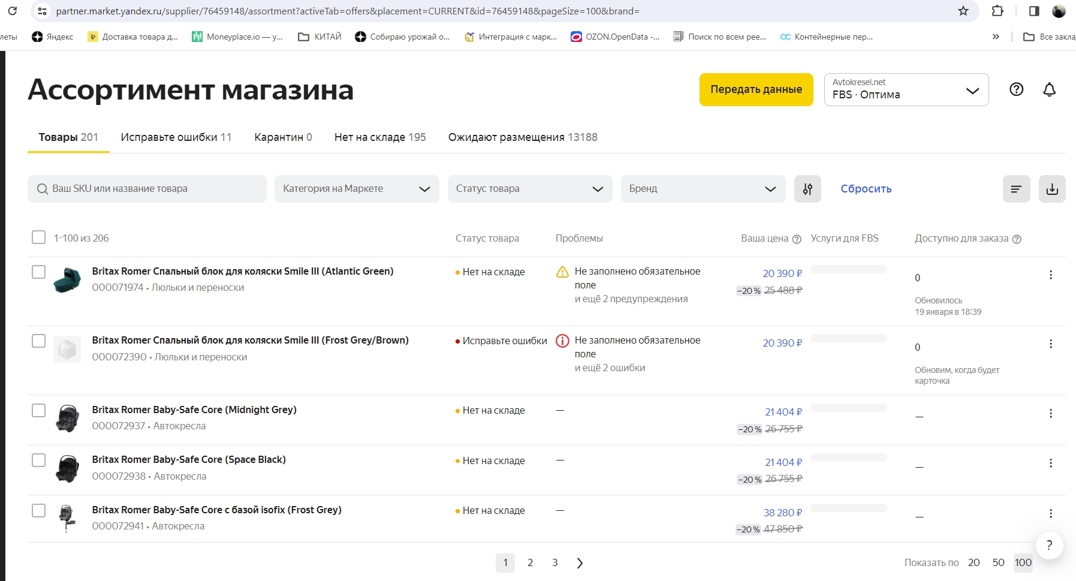1076x581 pixels.
Task: Switch to the Исправьте ошибки tab
Action: 176,137
